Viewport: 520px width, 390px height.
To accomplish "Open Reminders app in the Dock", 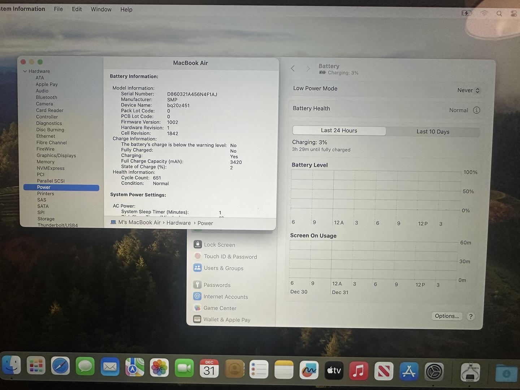I will click(259, 369).
